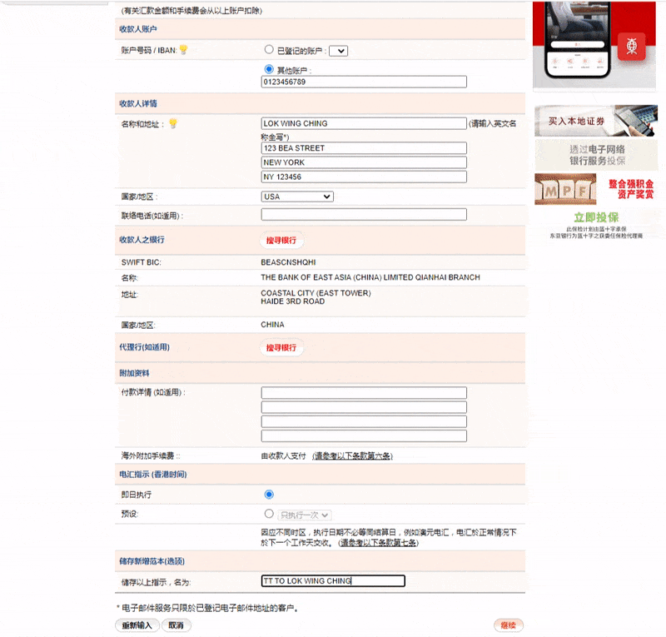Open the MPF 整合强积金资产奖赏 banner
The width and height of the screenshot is (666, 637).
coord(595,189)
